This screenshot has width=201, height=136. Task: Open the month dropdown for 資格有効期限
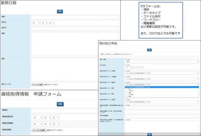(46, 124)
